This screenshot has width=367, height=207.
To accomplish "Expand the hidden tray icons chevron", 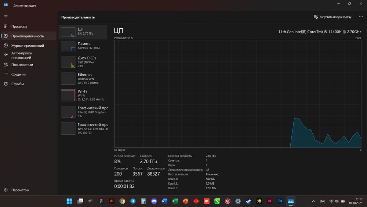I will click(x=313, y=201).
